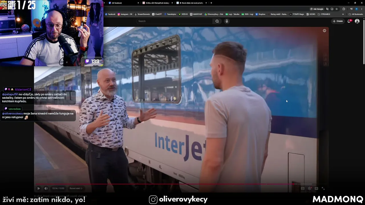The image size is (365, 205).
Task: Open the ChatGPT bookmark
Action: pos(157,14)
